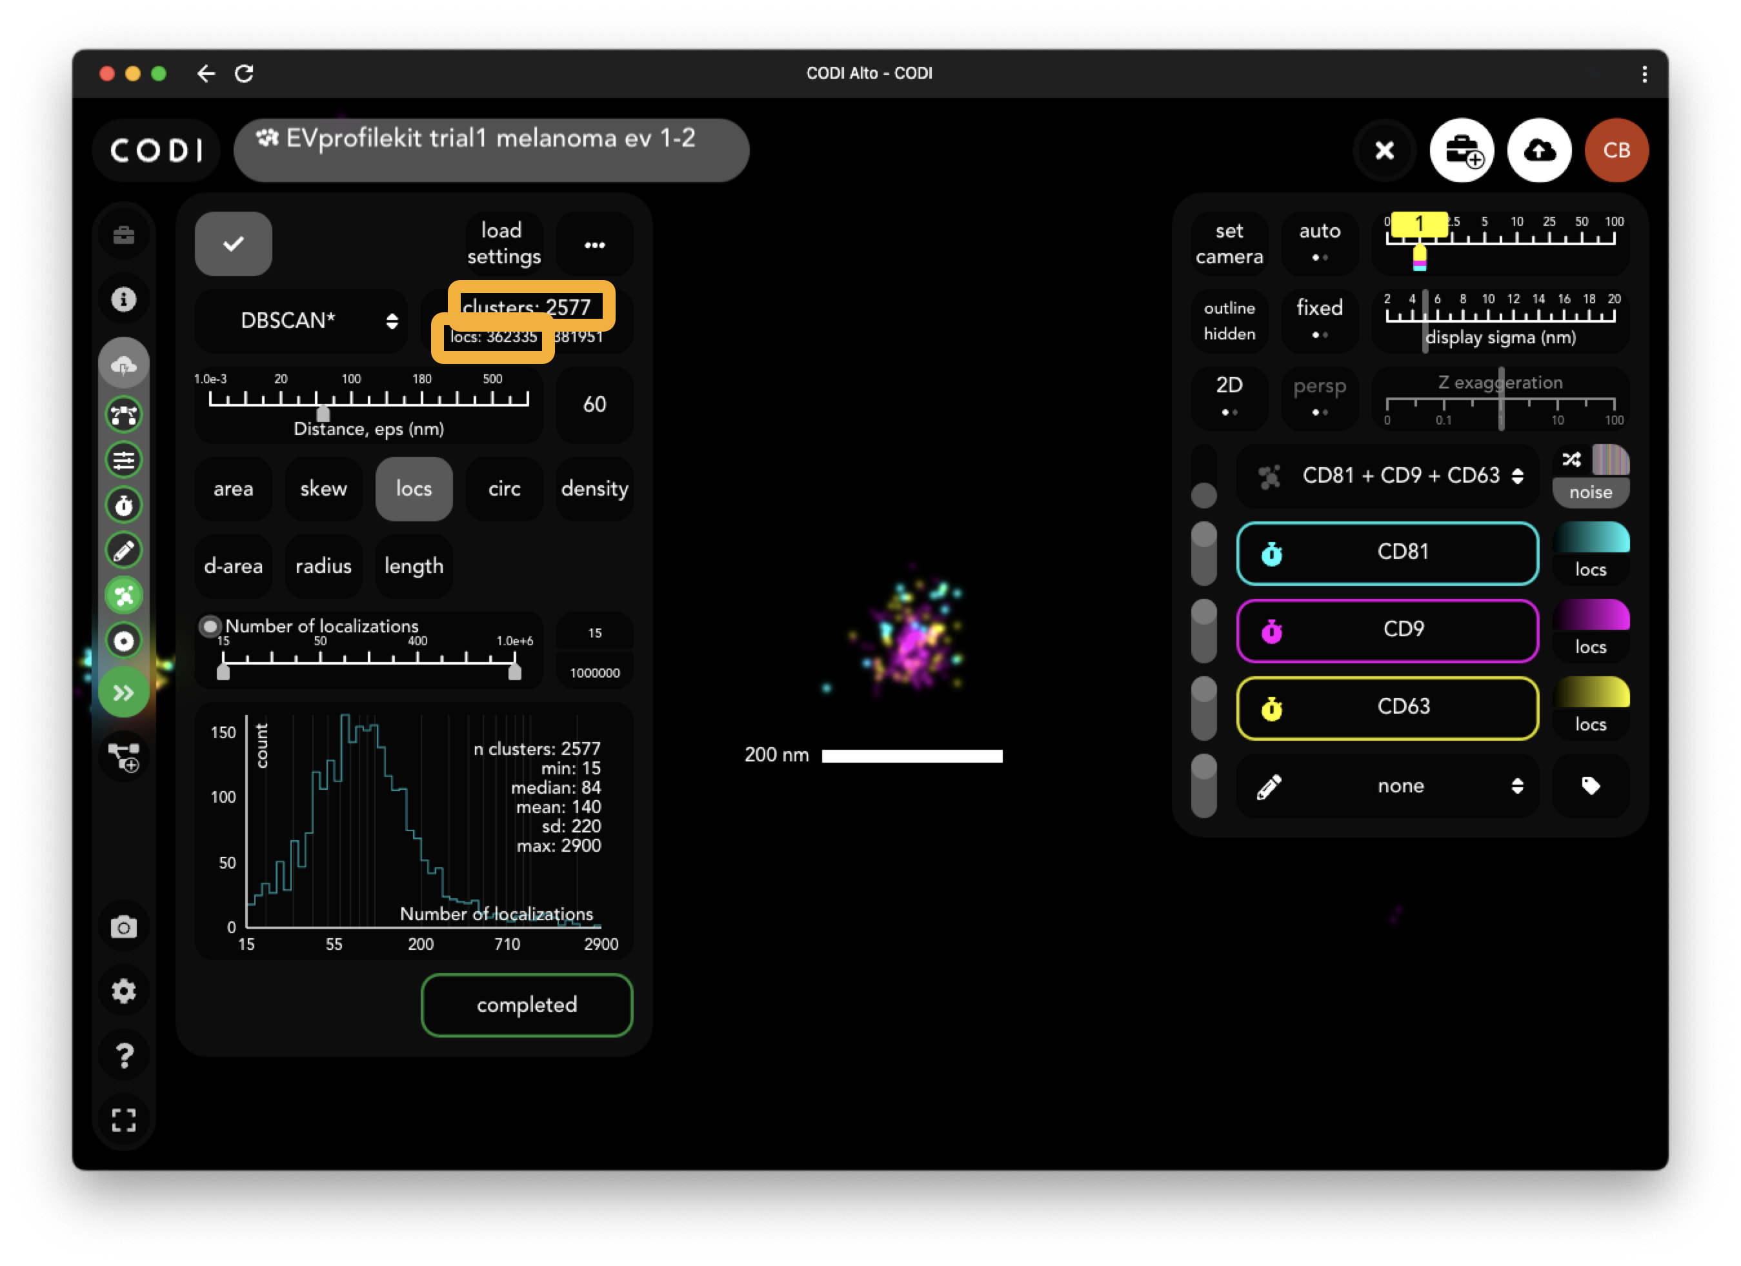Open the info panel icon in sidebar

pyautogui.click(x=124, y=299)
